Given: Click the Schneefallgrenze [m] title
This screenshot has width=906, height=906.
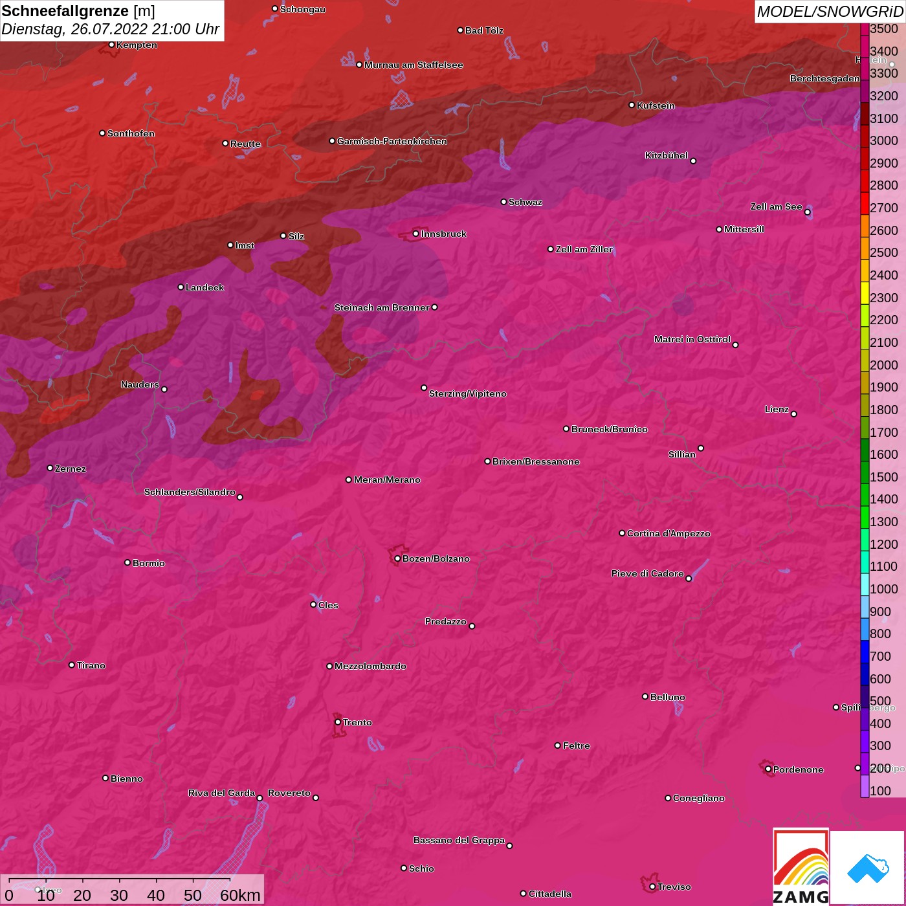Looking at the screenshot, I should pos(78,11).
